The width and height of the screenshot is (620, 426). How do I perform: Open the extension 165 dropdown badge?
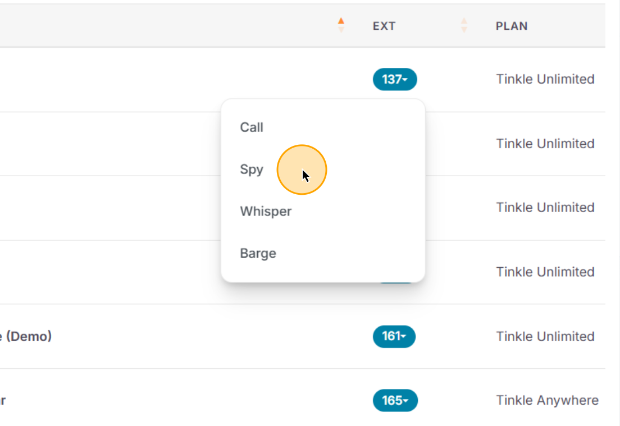[x=395, y=400]
